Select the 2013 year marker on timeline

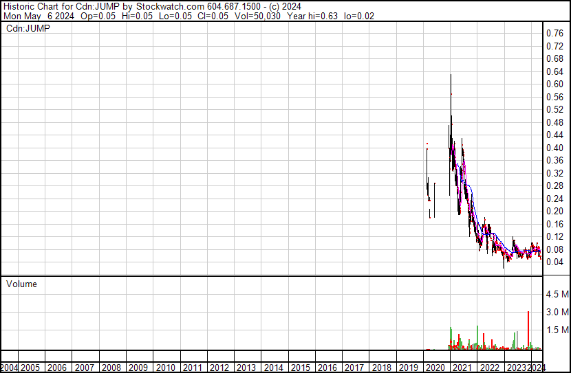coord(246,368)
